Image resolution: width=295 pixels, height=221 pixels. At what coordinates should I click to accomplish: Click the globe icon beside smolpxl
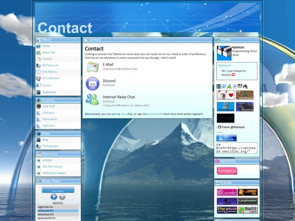point(39,160)
